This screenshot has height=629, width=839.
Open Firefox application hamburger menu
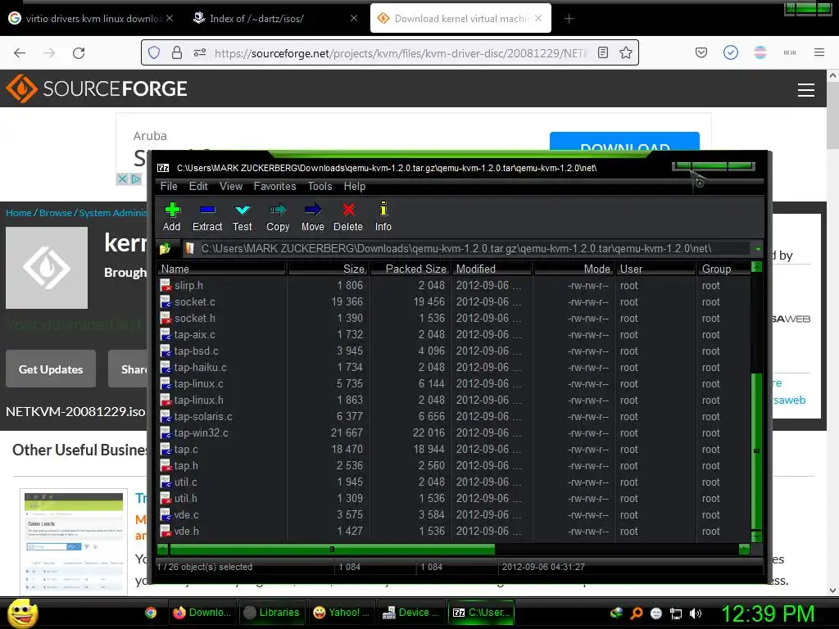[x=819, y=52]
